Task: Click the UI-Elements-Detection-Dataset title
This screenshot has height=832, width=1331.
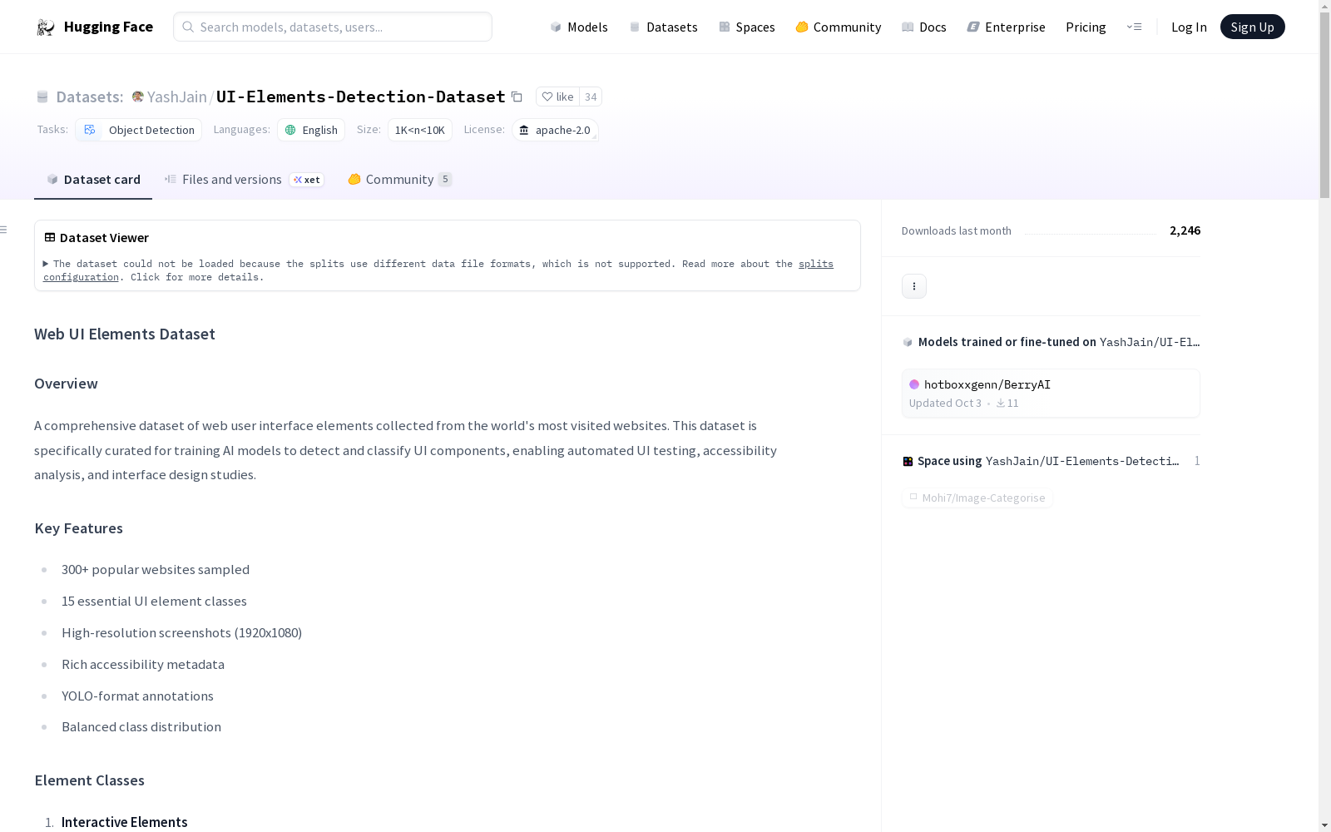Action: [x=361, y=97]
